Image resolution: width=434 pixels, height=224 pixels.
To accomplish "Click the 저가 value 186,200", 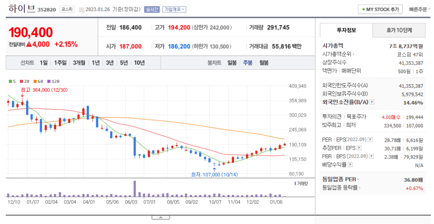I will 179,46.
